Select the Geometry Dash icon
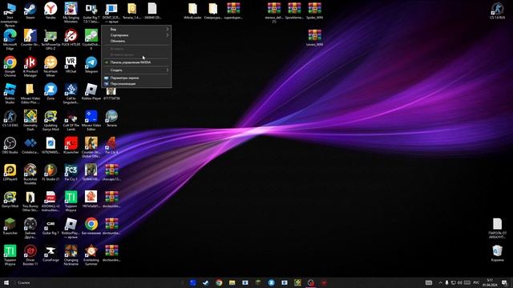 [30, 120]
